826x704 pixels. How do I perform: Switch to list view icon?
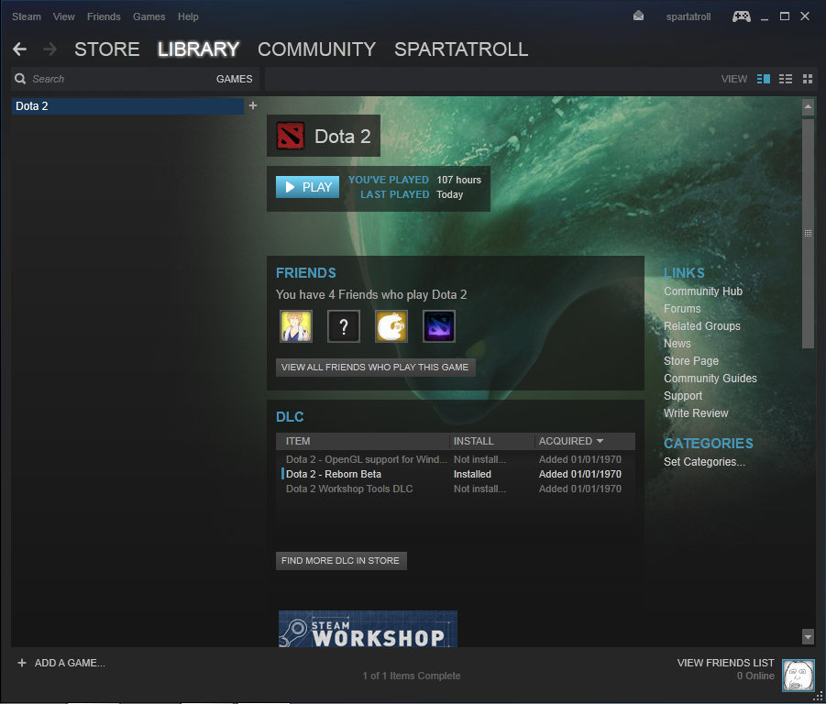tap(786, 79)
